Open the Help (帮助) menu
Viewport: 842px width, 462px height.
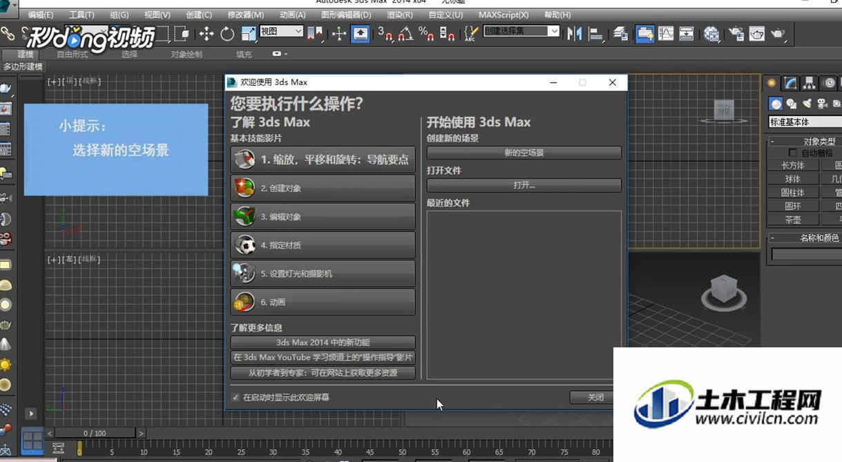click(x=557, y=15)
